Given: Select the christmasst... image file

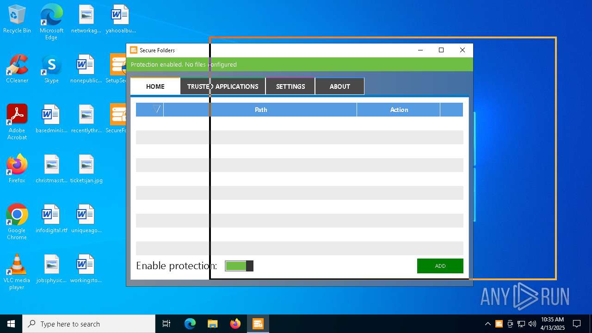Looking at the screenshot, I should [x=51, y=169].
